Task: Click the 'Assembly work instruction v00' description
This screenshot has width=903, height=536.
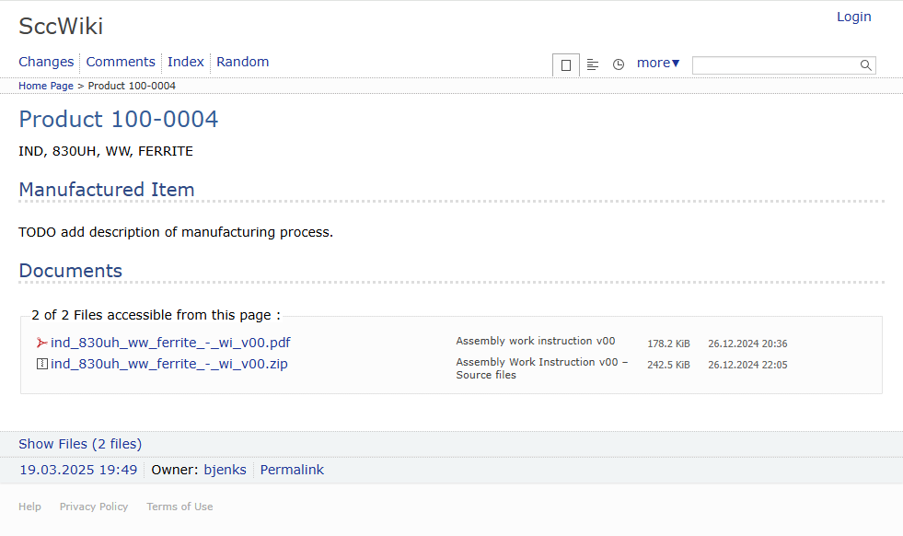Action: 536,341
